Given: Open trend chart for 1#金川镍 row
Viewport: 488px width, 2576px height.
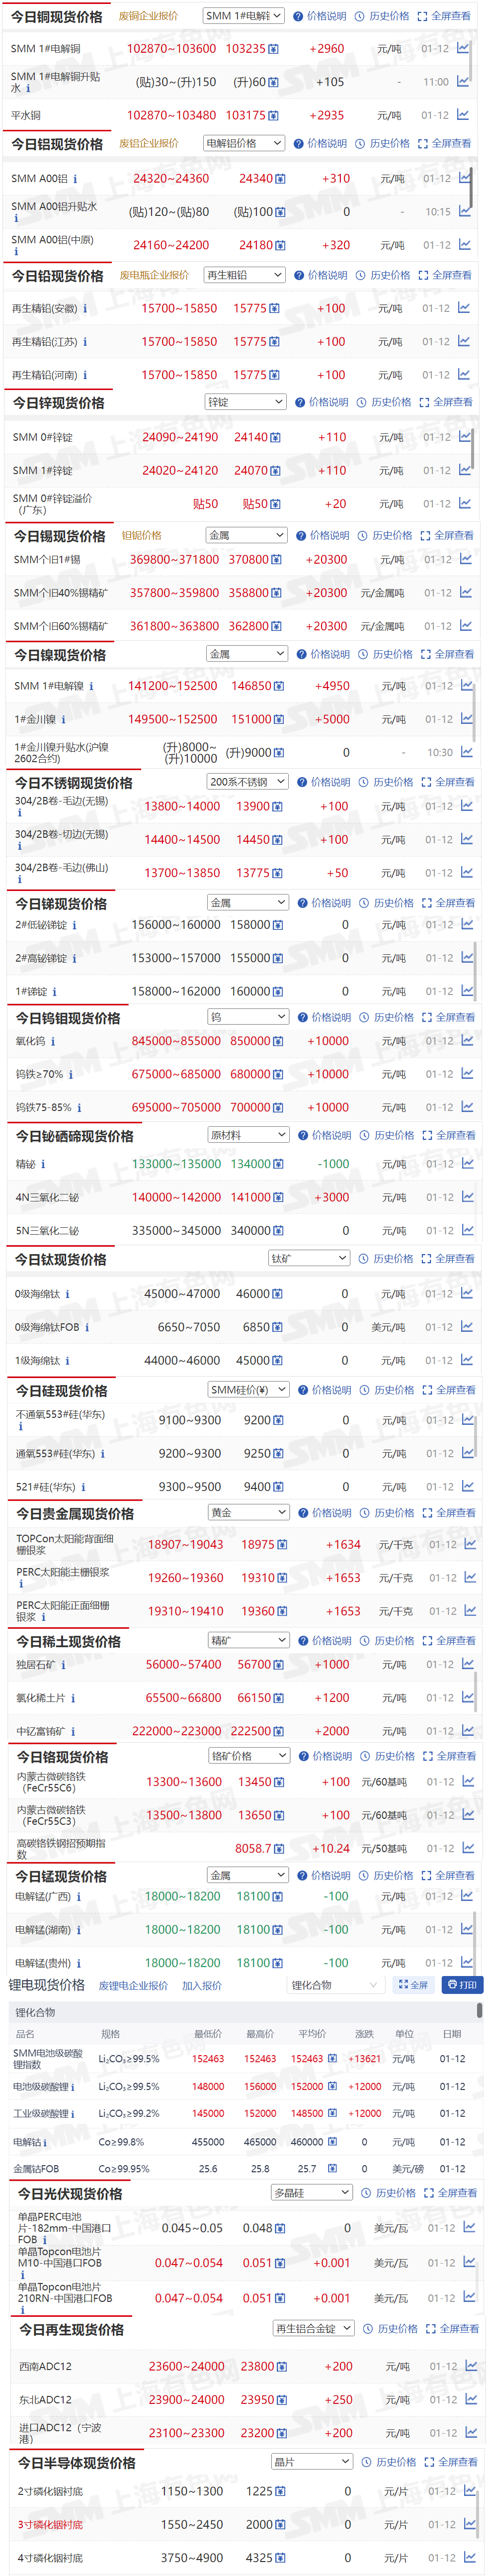Looking at the screenshot, I should [x=466, y=719].
